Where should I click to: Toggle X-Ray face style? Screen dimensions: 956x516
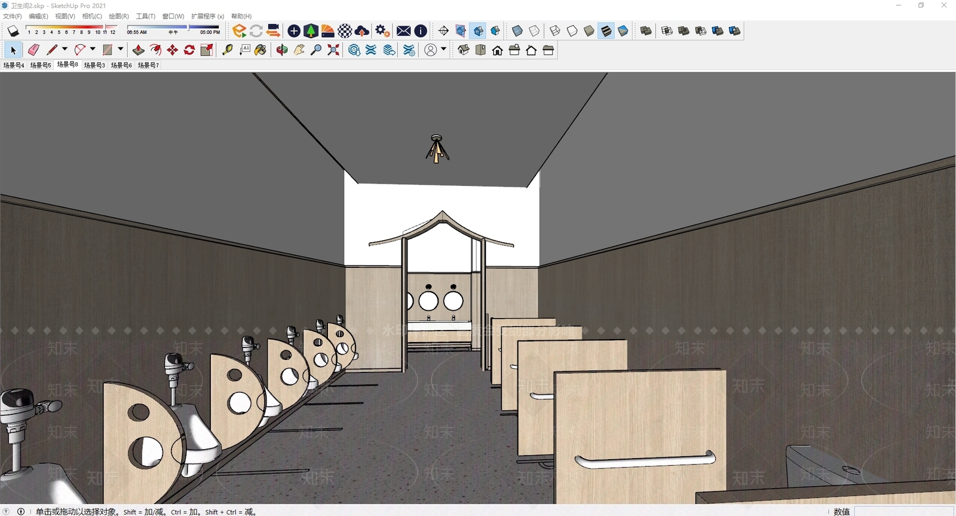(517, 30)
